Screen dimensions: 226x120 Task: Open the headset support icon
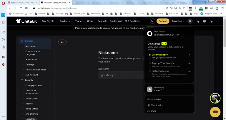198,21
